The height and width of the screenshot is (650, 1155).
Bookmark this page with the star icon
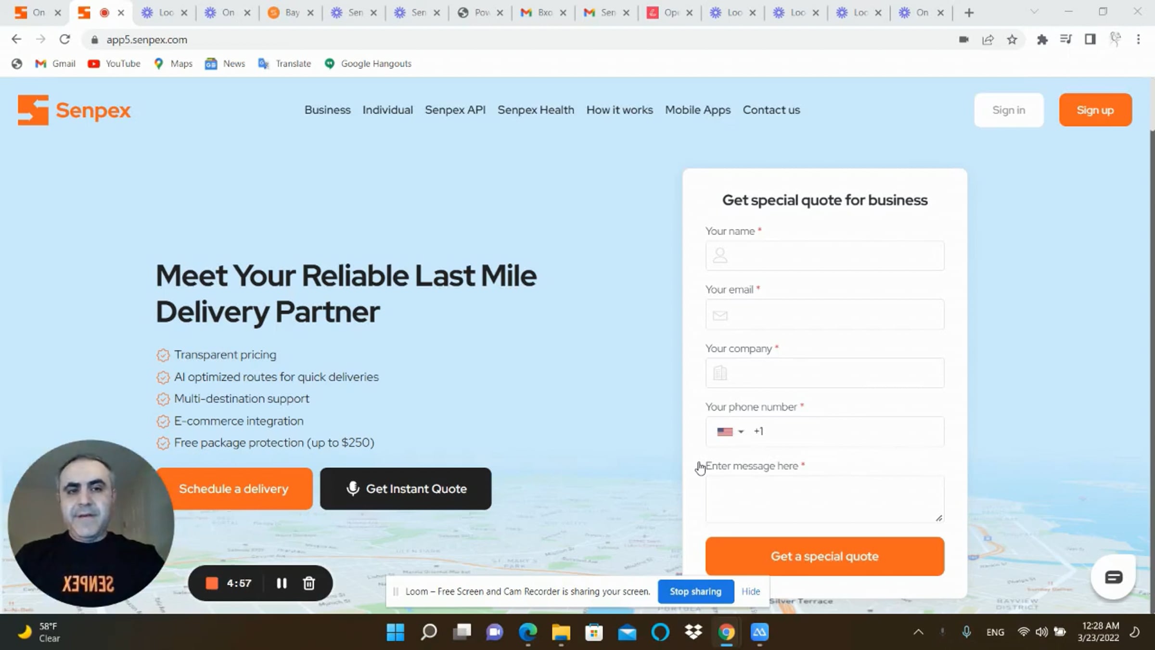[1012, 39]
